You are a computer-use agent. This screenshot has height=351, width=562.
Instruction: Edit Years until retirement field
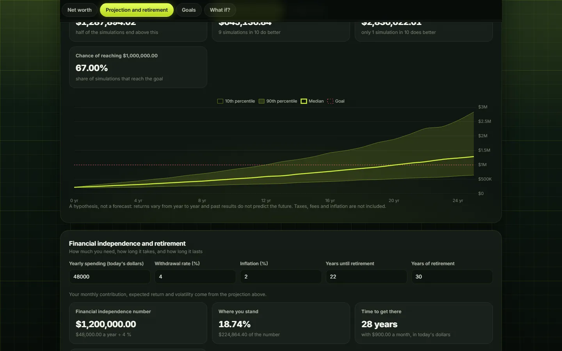[366, 277]
